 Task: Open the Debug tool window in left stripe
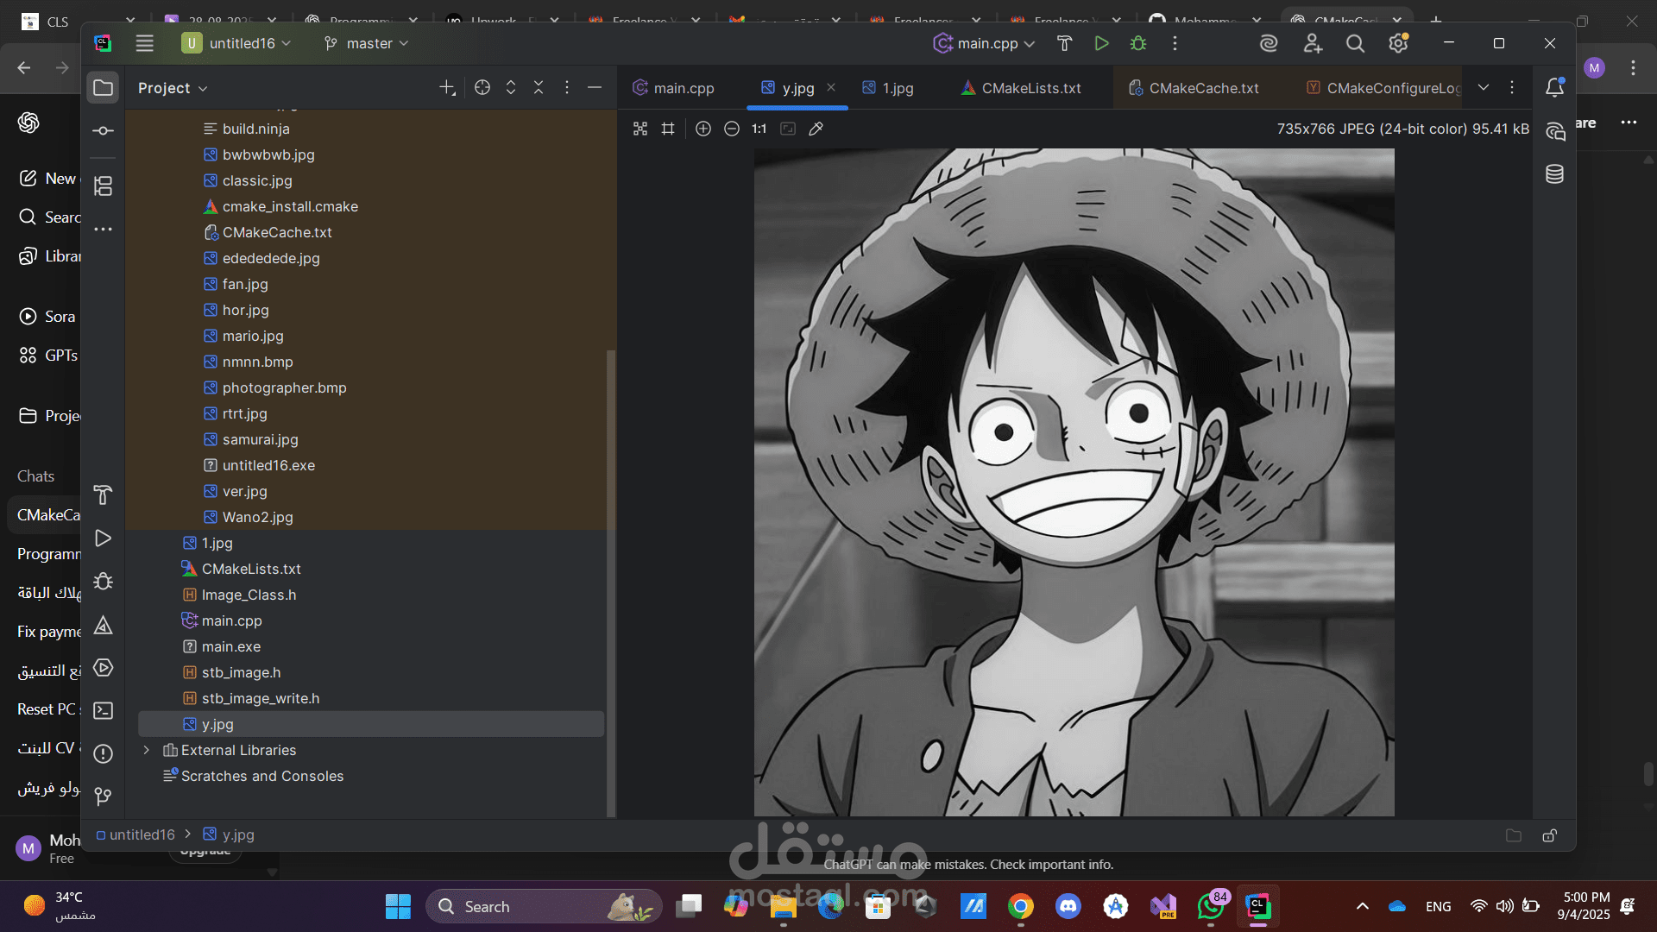103,581
